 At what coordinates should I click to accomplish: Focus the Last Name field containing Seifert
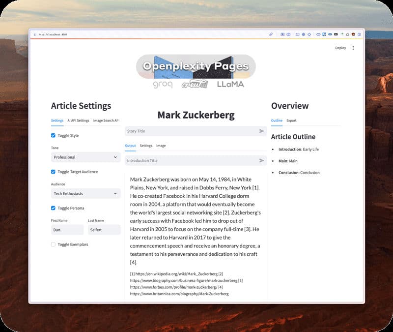pos(104,230)
